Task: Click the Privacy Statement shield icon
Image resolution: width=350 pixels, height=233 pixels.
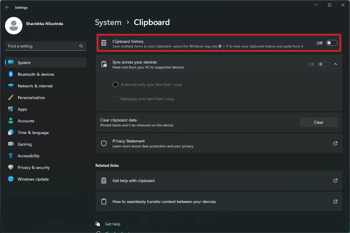Action: [x=104, y=143]
